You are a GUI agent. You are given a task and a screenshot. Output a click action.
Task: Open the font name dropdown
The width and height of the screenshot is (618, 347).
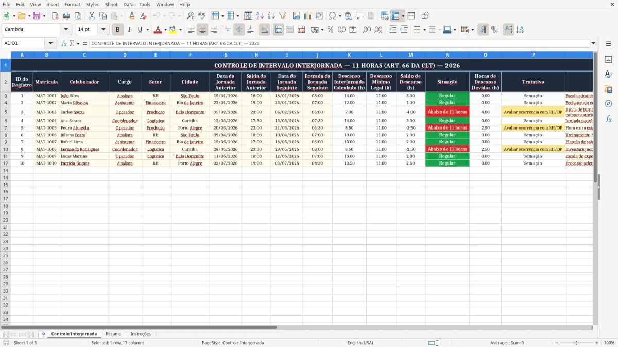(x=66, y=30)
